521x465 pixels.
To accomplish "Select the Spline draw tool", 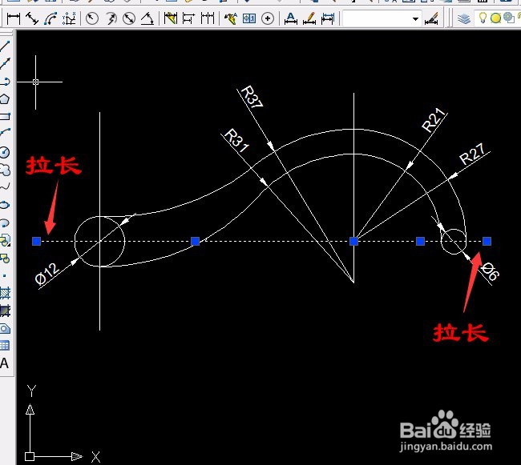I will click(x=5, y=187).
